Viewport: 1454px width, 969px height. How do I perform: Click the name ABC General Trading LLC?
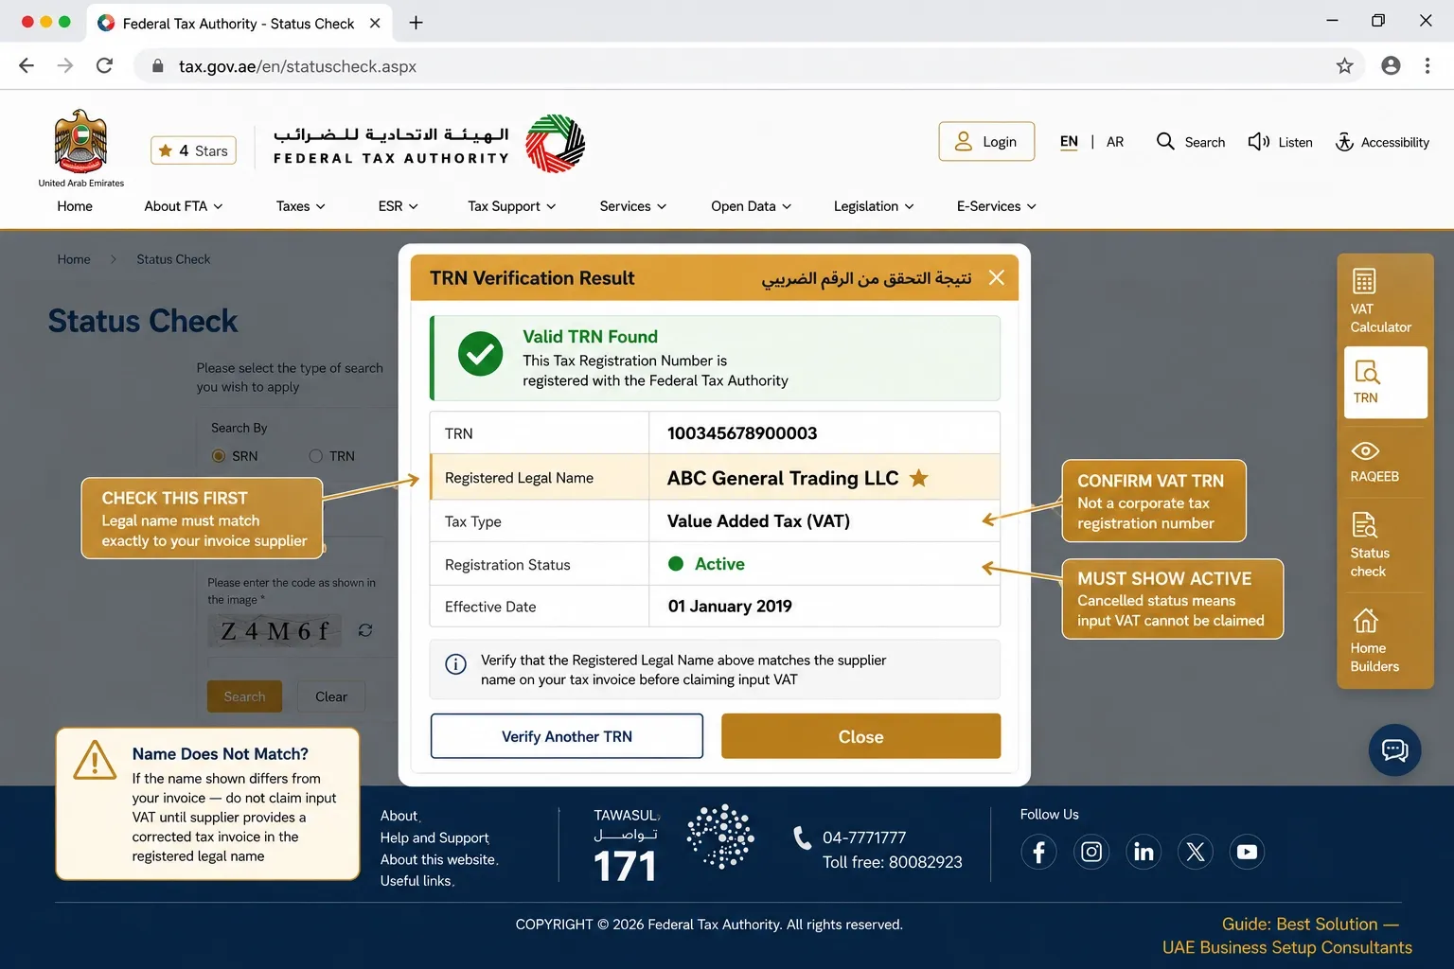[783, 478]
